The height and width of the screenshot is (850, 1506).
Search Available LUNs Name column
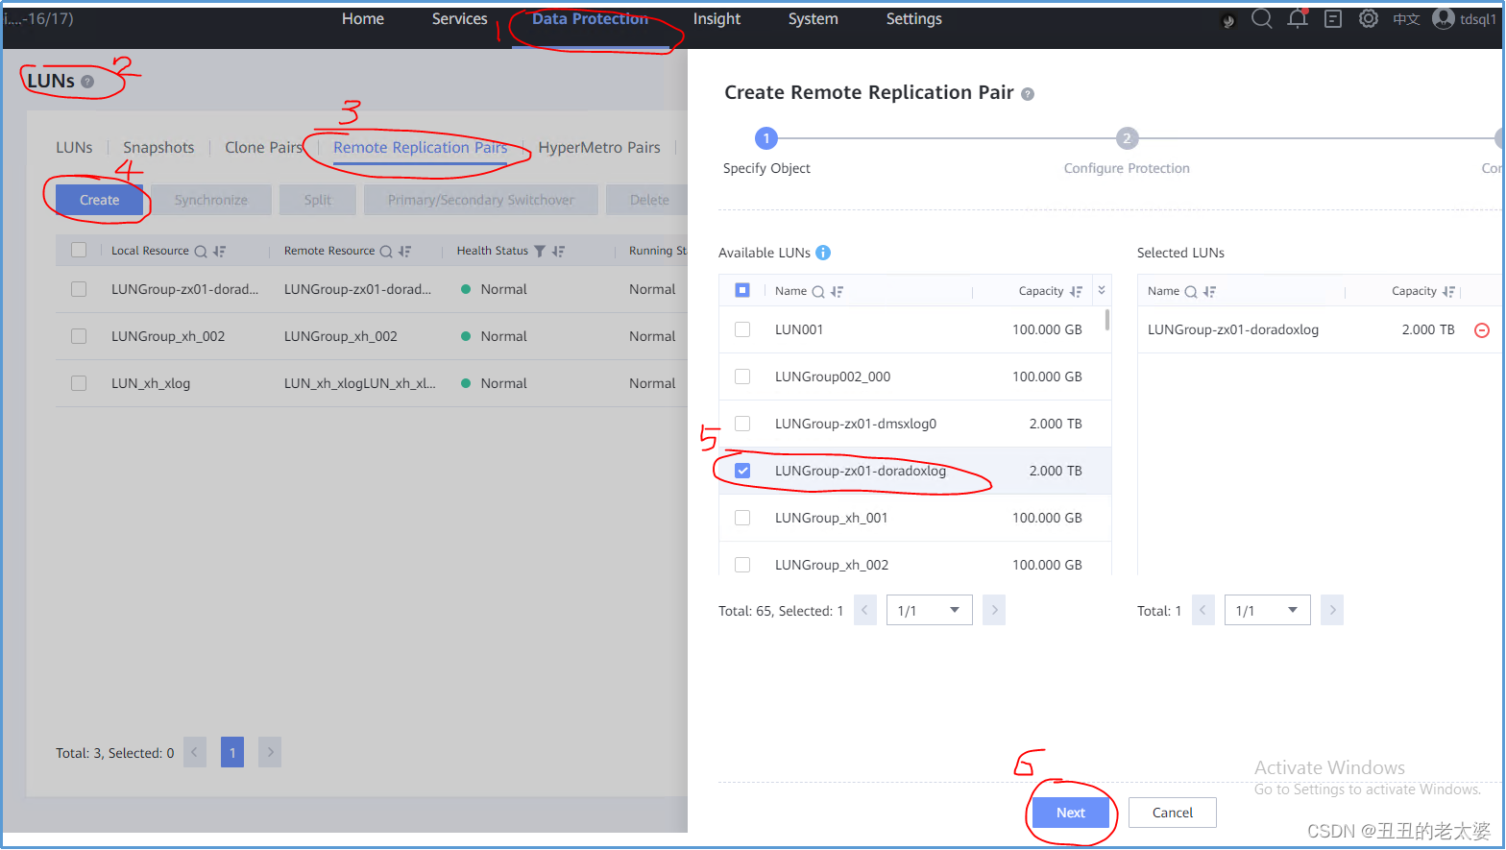[x=818, y=292]
